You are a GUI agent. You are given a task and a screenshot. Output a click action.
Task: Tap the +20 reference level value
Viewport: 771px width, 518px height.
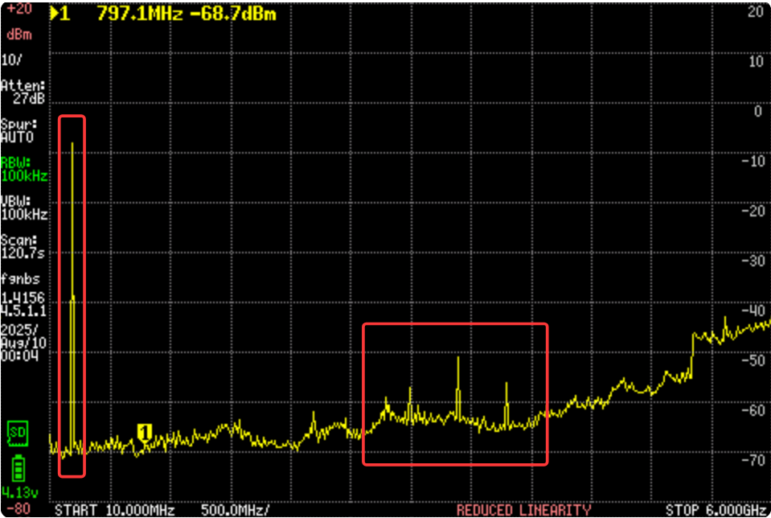pos(19,10)
